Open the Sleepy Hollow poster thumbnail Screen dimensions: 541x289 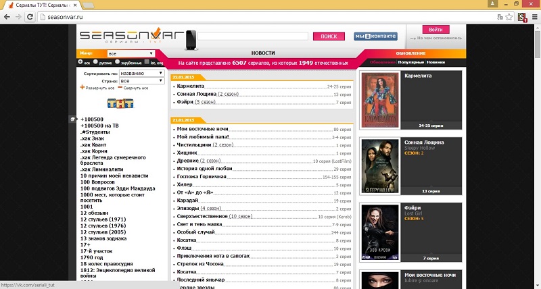coord(378,165)
